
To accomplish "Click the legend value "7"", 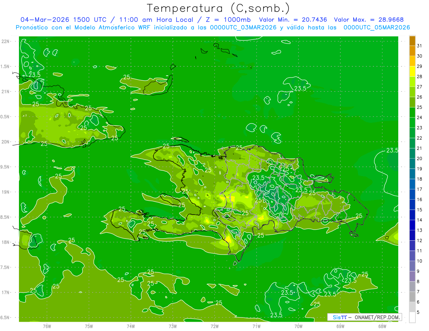I will pos(418,292).
